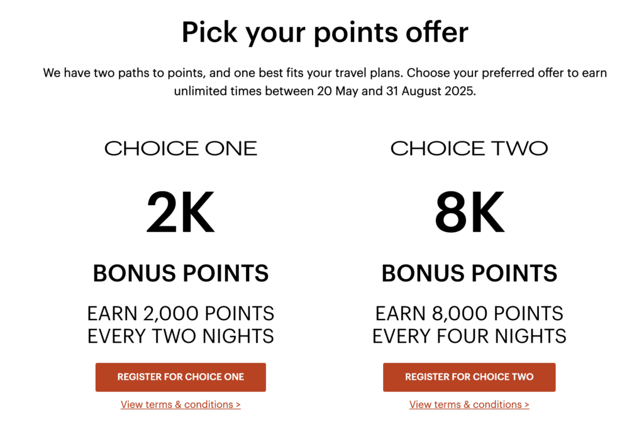Open terms & conditions link under Choice Two
This screenshot has width=644, height=444.
469,404
